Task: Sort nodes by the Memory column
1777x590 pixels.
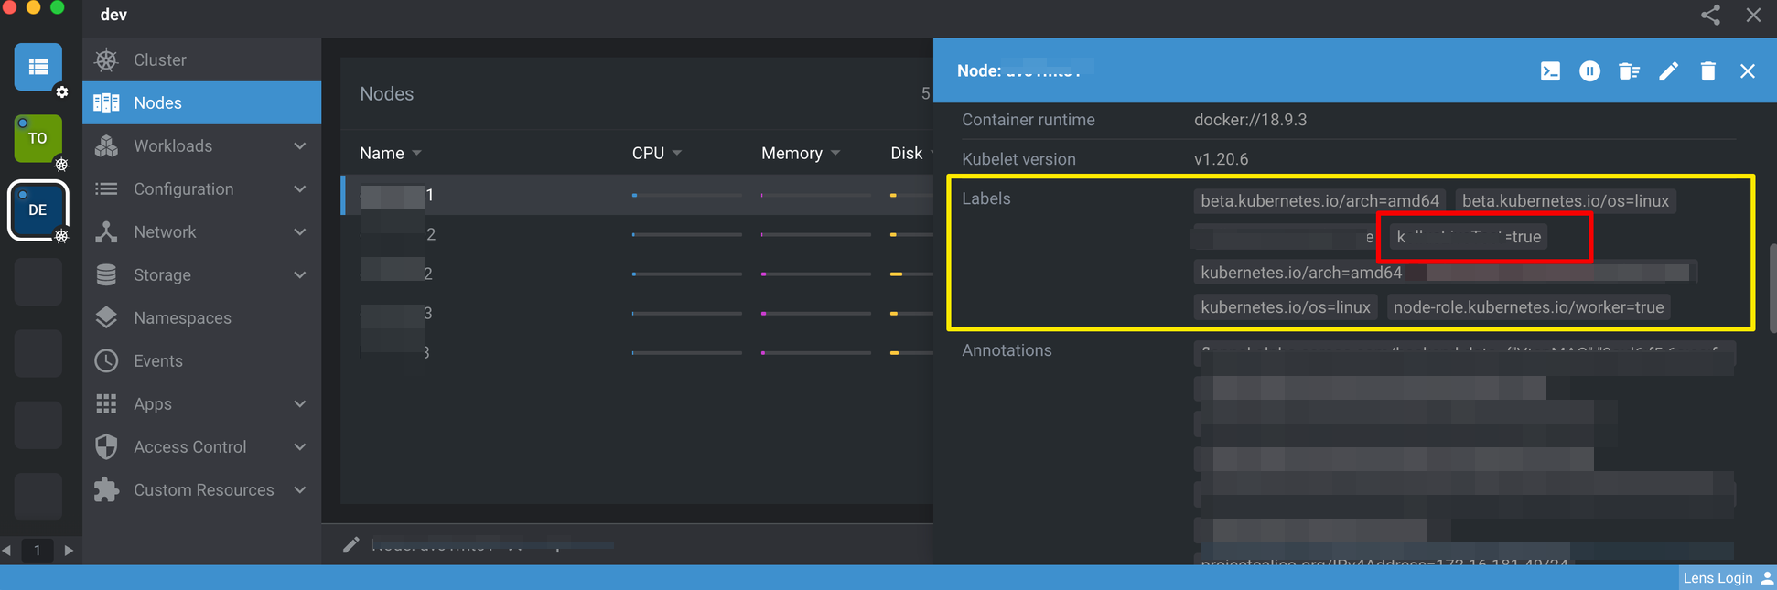Action: pyautogui.click(x=792, y=154)
